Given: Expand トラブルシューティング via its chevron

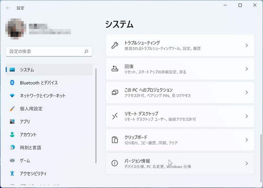Looking at the screenshot, I should click(x=247, y=45).
